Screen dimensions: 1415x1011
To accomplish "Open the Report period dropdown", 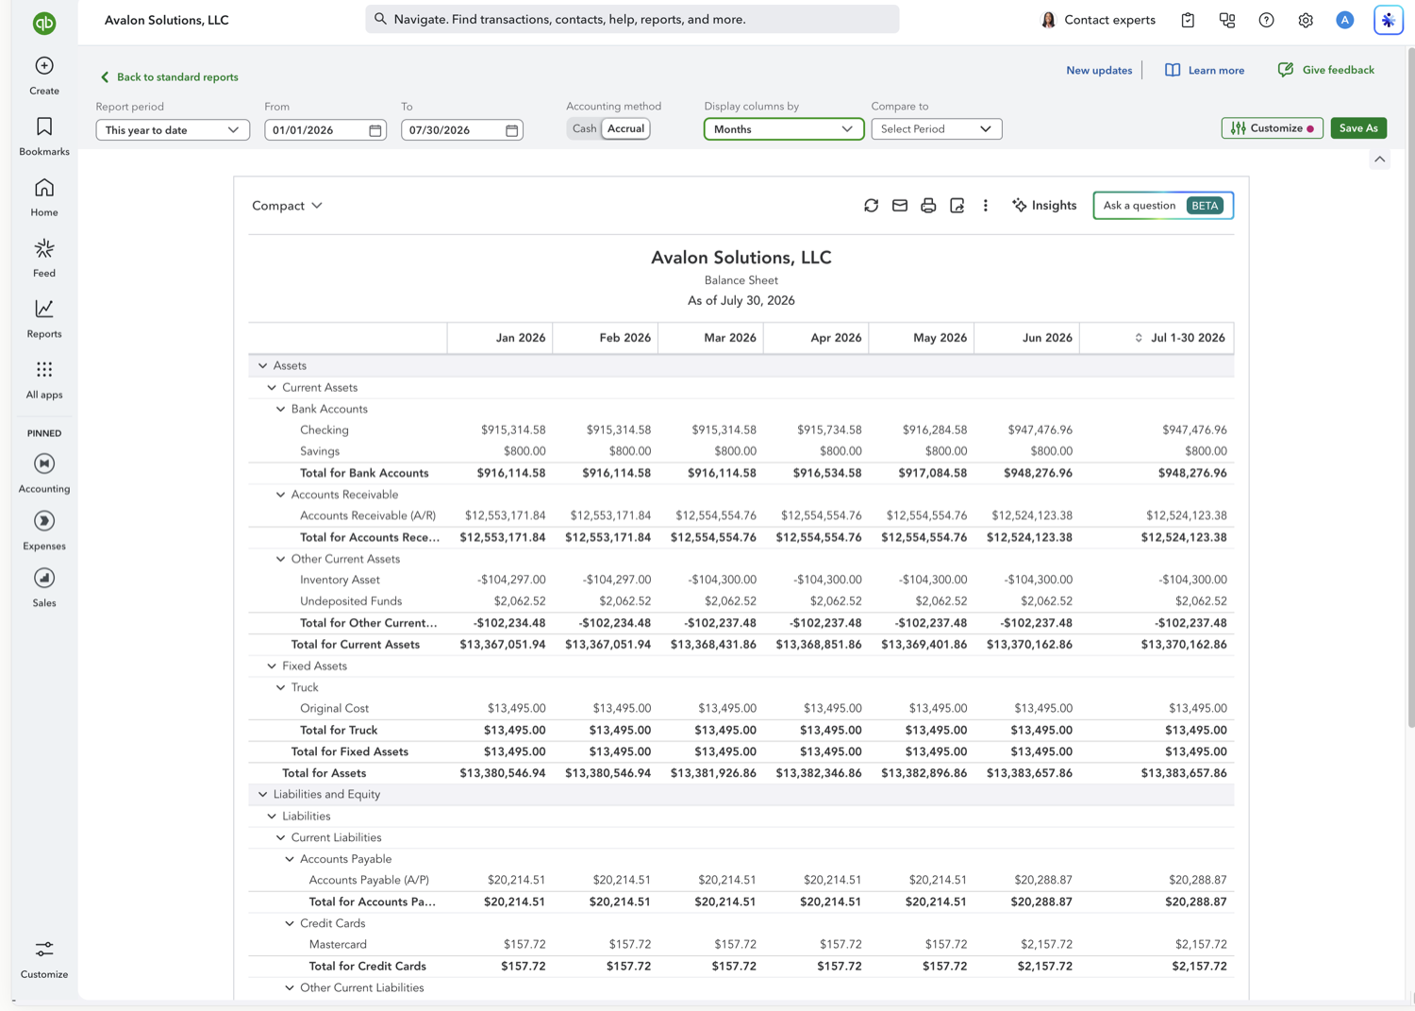I will (173, 130).
